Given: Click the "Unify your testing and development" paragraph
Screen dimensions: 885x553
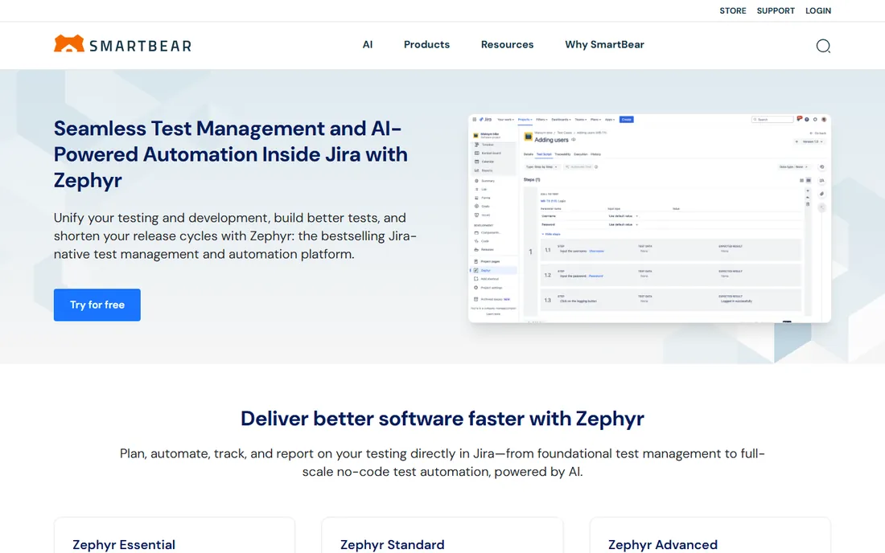Looking at the screenshot, I should pyautogui.click(x=236, y=236).
